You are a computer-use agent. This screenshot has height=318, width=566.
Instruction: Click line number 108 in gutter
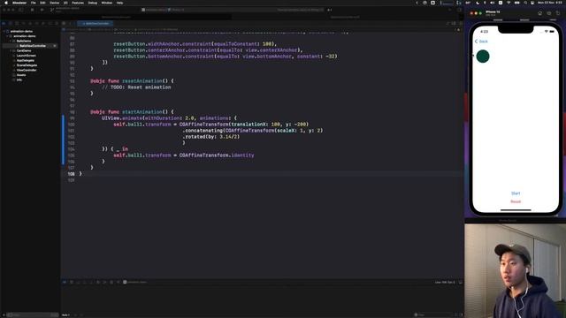(71, 174)
